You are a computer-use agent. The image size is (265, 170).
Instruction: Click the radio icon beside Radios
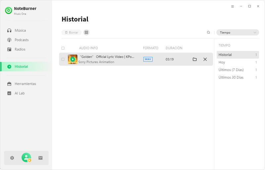click(9, 49)
